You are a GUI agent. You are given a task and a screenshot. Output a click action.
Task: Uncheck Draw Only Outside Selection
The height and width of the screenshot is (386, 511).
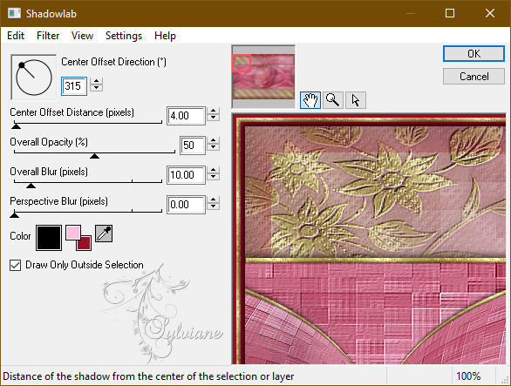pyautogui.click(x=16, y=265)
